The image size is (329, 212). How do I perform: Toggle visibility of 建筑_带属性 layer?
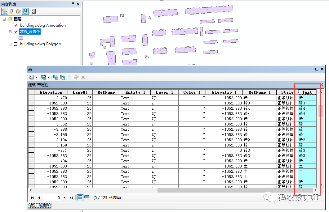pos(16,32)
